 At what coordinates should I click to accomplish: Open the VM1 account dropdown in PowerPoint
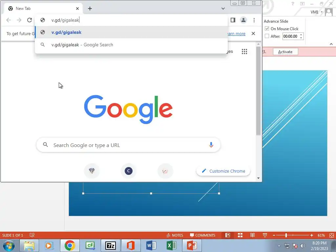tap(317, 12)
